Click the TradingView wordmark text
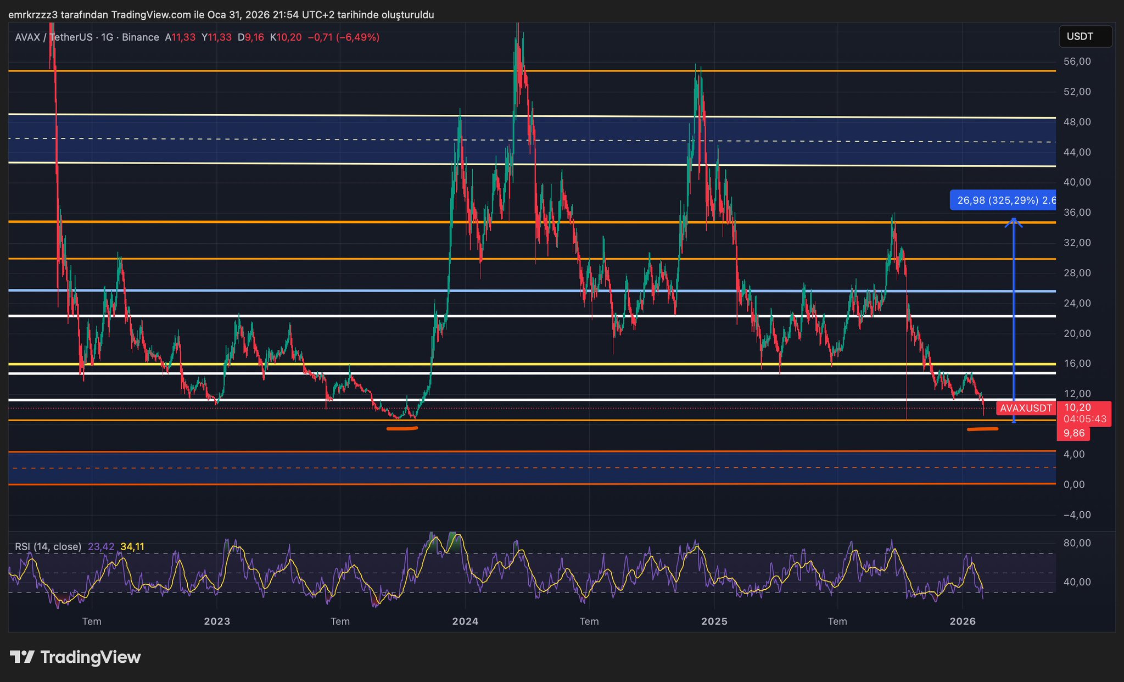The width and height of the screenshot is (1124, 682). (91, 657)
